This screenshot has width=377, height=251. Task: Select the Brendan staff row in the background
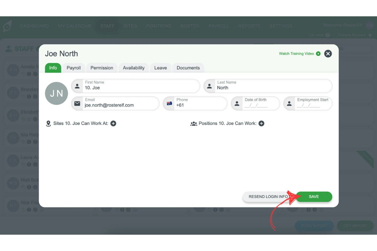point(22,93)
